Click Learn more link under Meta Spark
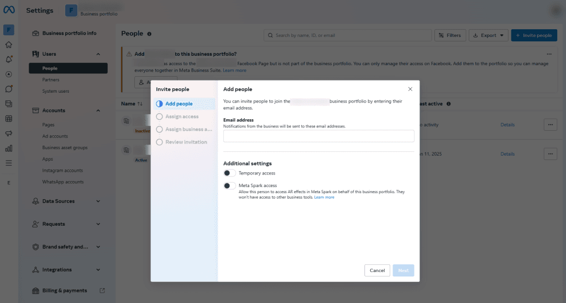 (x=324, y=197)
